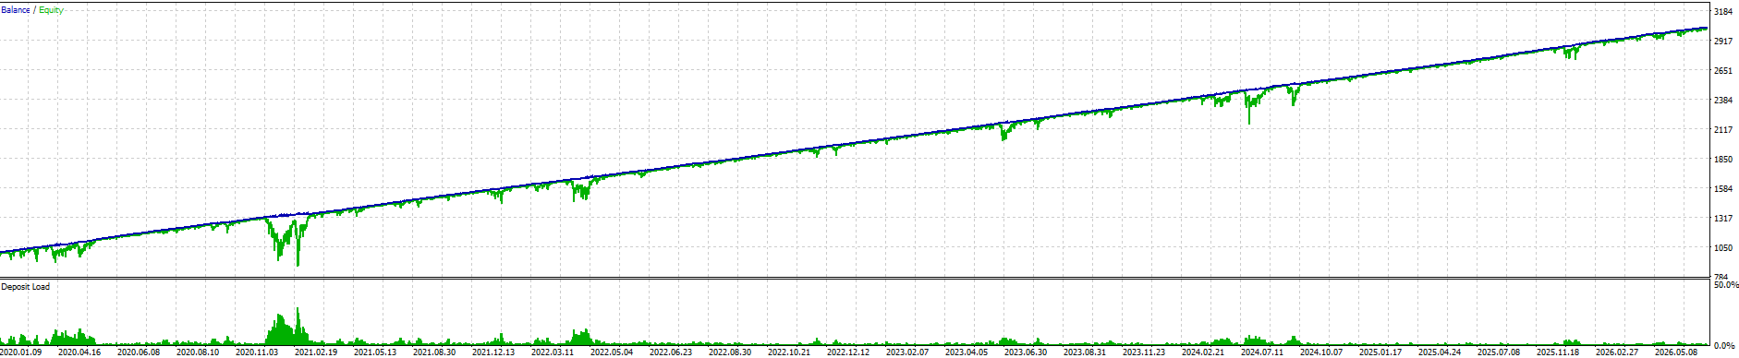Click the 2117 value on the price axis

pos(1722,130)
